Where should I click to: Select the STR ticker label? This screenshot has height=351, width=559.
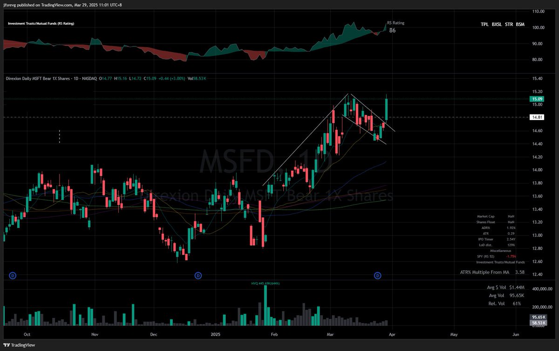509,24
